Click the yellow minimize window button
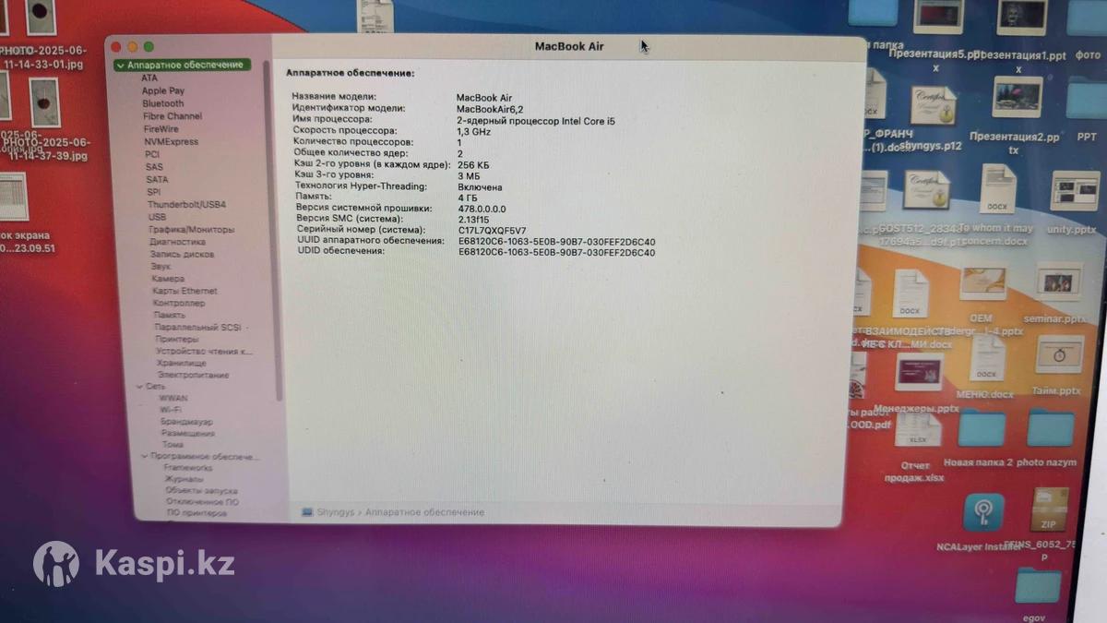This screenshot has height=623, width=1107. [x=132, y=47]
